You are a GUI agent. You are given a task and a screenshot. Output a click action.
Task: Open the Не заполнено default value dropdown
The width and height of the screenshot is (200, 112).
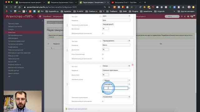[x=116, y=97]
